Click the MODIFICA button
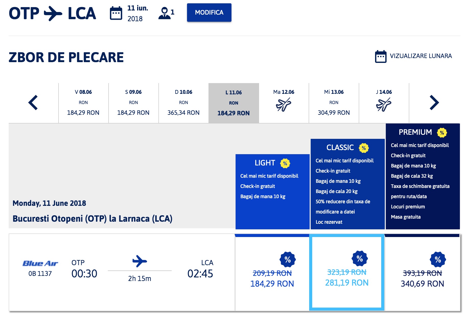The width and height of the screenshot is (465, 315). point(209,13)
